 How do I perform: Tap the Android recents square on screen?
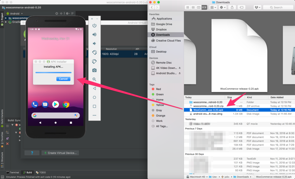click(x=71, y=123)
